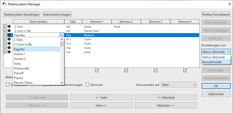The height and width of the screenshot is (114, 233).
Task: Collapse the Fagotto instrument name dropdown arrow
Action: point(62,35)
